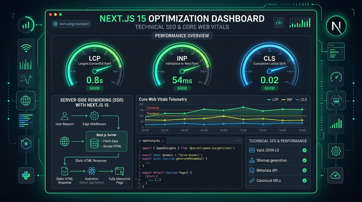Click the sitemap tree icon

[x=252, y=160]
